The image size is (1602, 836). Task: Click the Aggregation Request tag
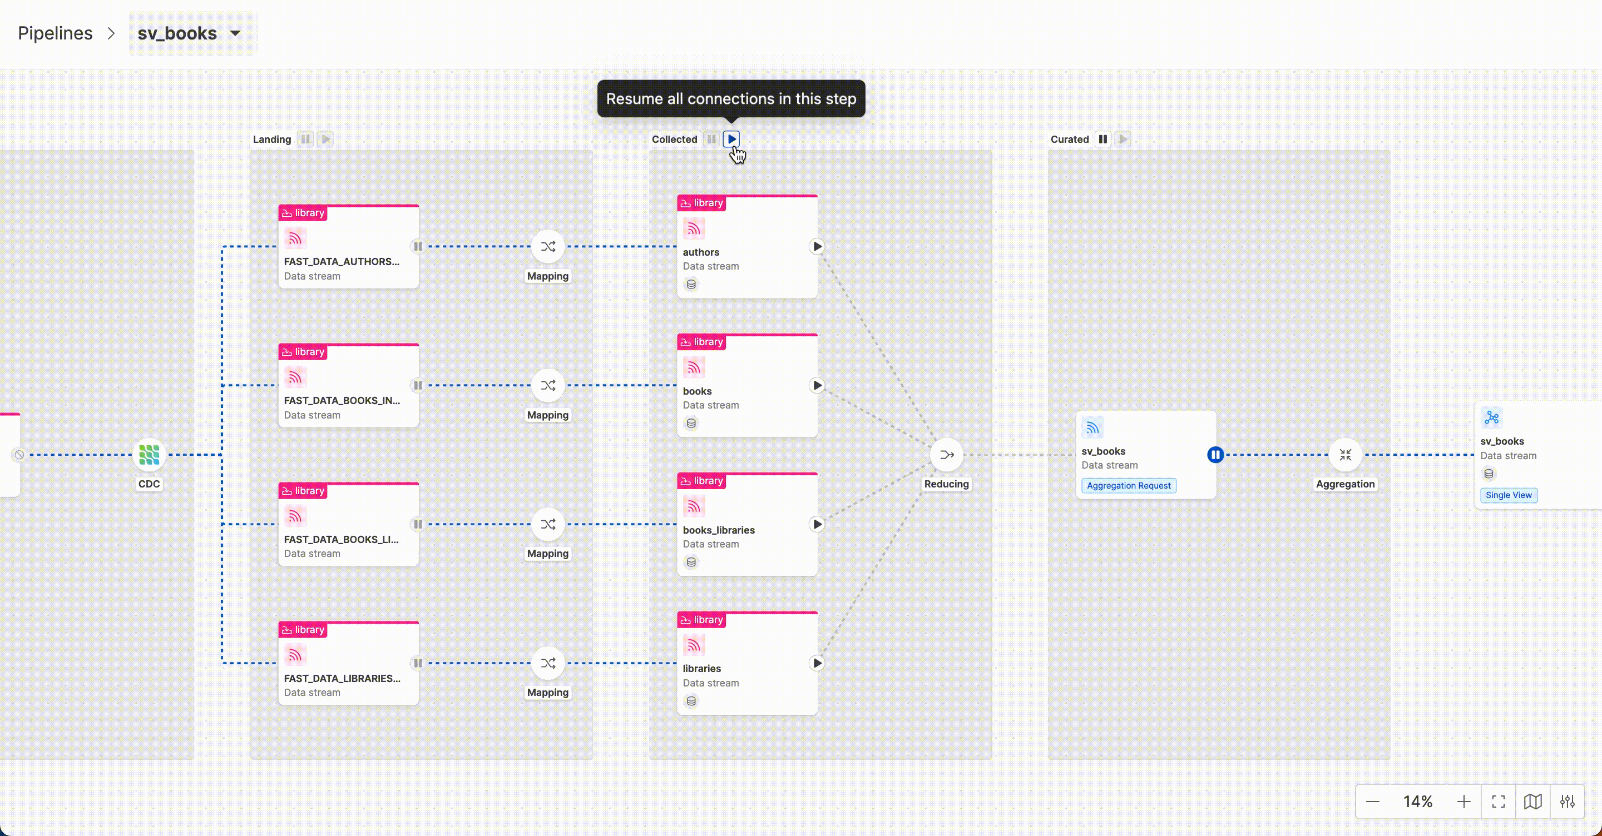tap(1128, 485)
